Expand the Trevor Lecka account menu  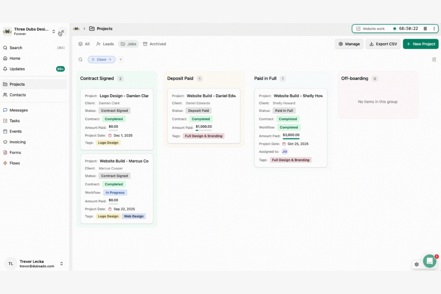(61, 263)
